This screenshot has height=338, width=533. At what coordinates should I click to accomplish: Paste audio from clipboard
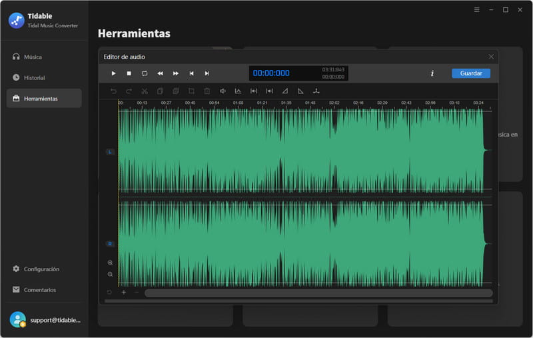pos(176,91)
